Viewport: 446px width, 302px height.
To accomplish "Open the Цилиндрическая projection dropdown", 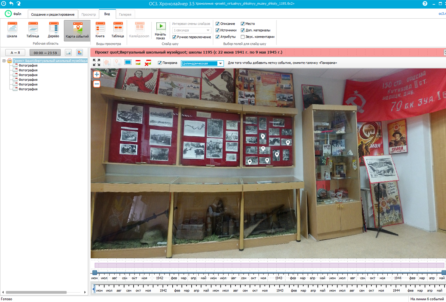I will click(x=202, y=63).
